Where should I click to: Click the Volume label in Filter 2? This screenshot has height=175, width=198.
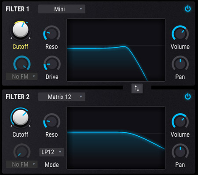coord(180,134)
